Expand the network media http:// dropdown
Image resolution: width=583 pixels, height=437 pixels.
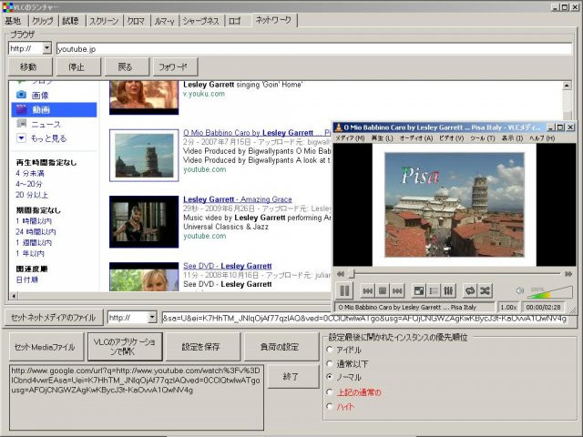click(152, 318)
